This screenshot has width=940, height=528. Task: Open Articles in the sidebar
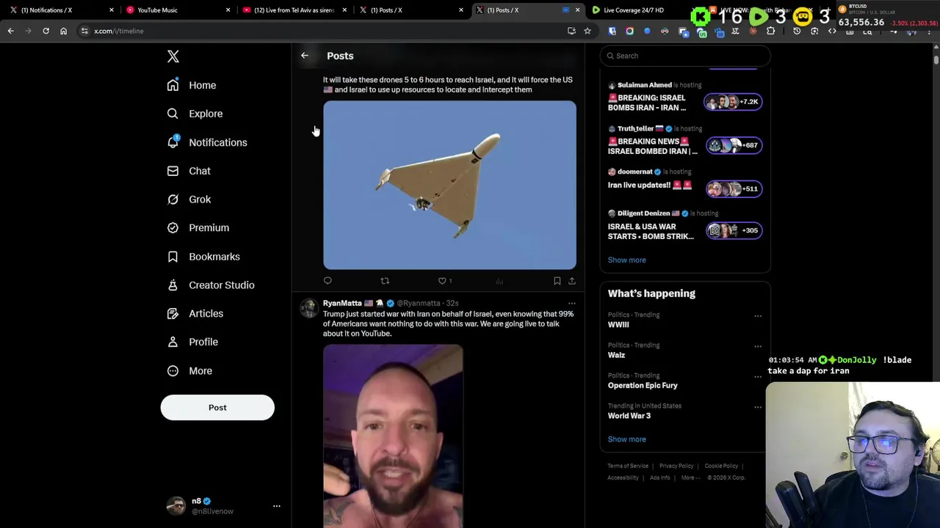pyautogui.click(x=195, y=314)
